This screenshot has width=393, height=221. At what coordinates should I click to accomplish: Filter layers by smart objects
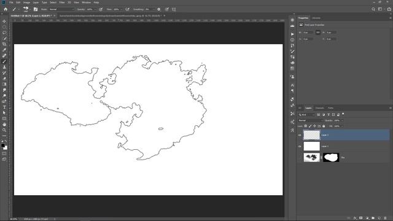[338, 115]
